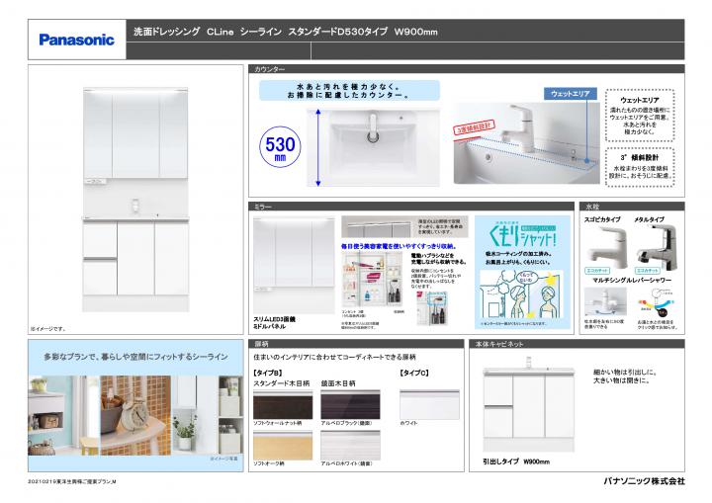Click the faucet photo in the counter section
712x503 pixels.
click(x=527, y=143)
